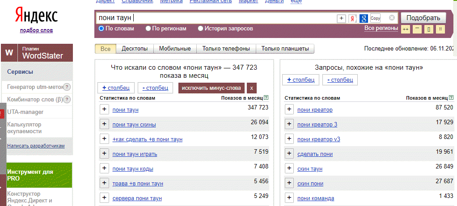The height and width of the screenshot is (206, 457).
Task: Click the 'x' button beside минус-слова
Action: coord(251,88)
